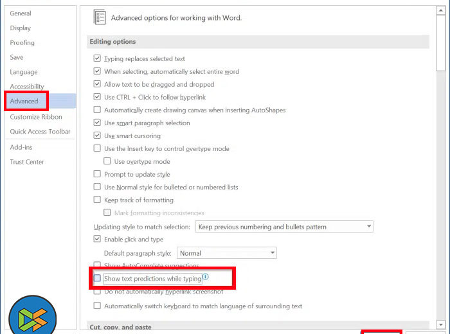Viewport: 450px width, 334px height.
Task: Check Use the Insert key overtype option
Action: tap(98, 148)
